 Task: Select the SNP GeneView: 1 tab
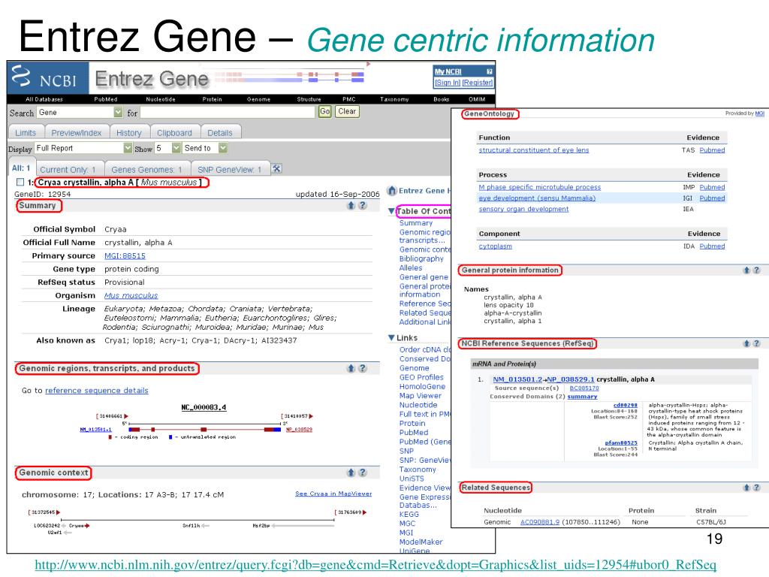coord(230,169)
